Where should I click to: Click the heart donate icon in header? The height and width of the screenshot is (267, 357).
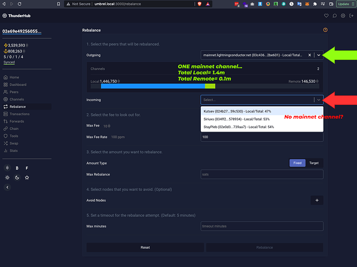[x=326, y=15]
